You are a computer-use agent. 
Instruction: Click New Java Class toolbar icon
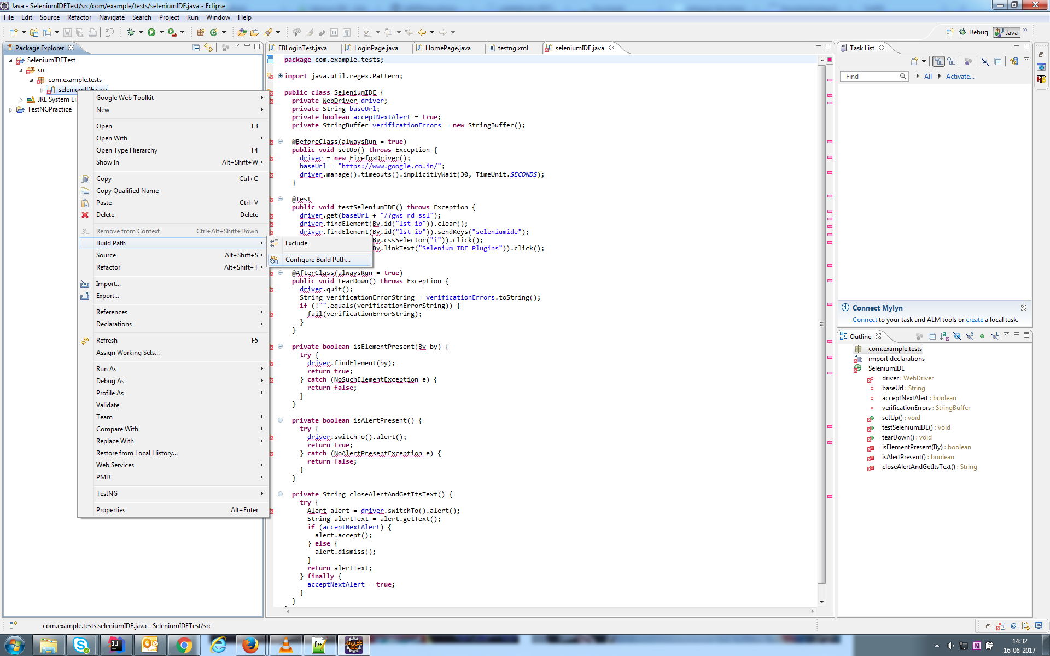[x=214, y=32]
